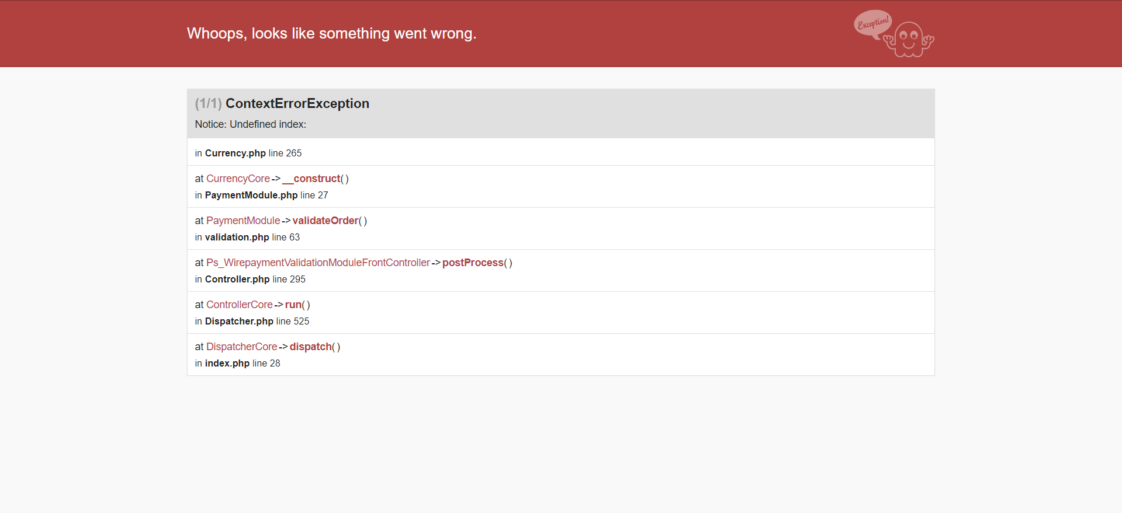Open the CurrencyCore class link
The width and height of the screenshot is (1122, 513).
click(x=238, y=179)
